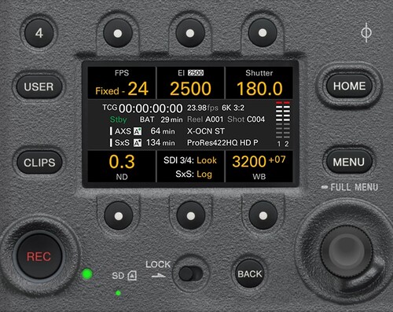
Task: Click the jog dial knob
Action: tap(347, 249)
